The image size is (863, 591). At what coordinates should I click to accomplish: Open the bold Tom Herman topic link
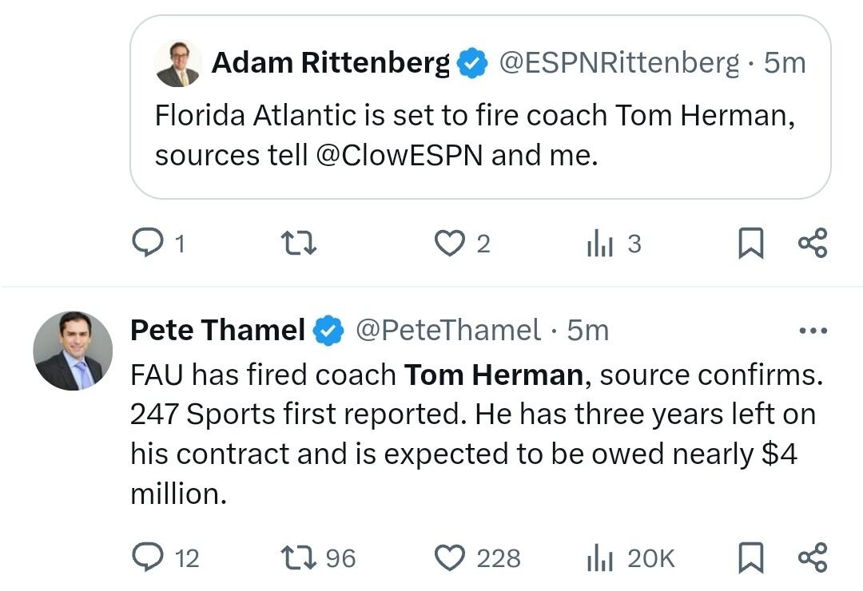(494, 375)
